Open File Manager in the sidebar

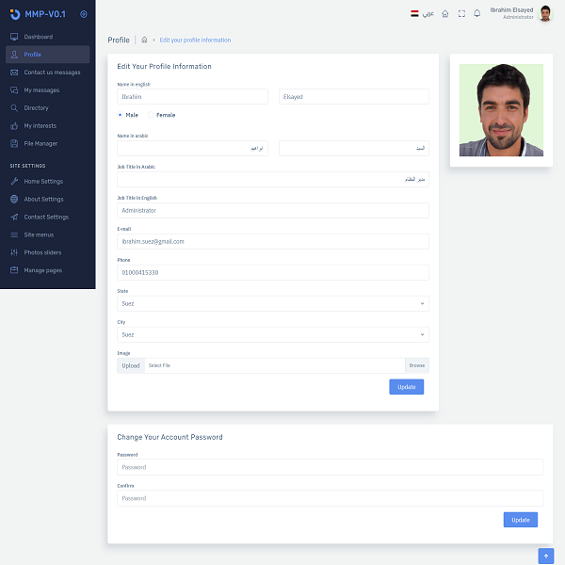40,144
